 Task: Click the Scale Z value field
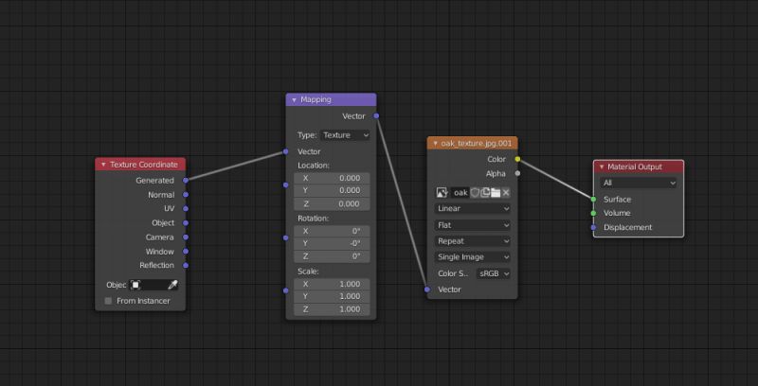pos(332,309)
